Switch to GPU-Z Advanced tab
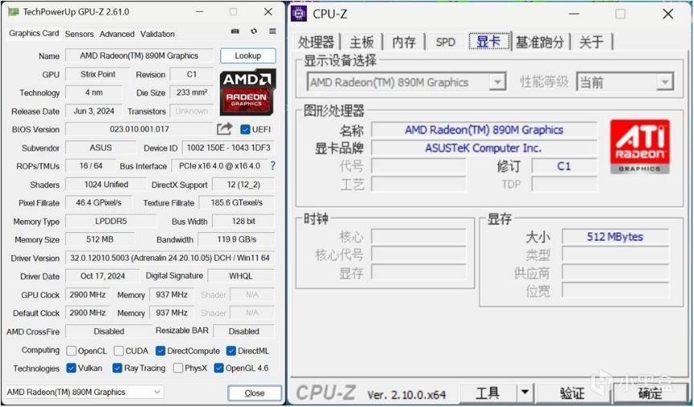This screenshot has width=694, height=407. tap(116, 34)
